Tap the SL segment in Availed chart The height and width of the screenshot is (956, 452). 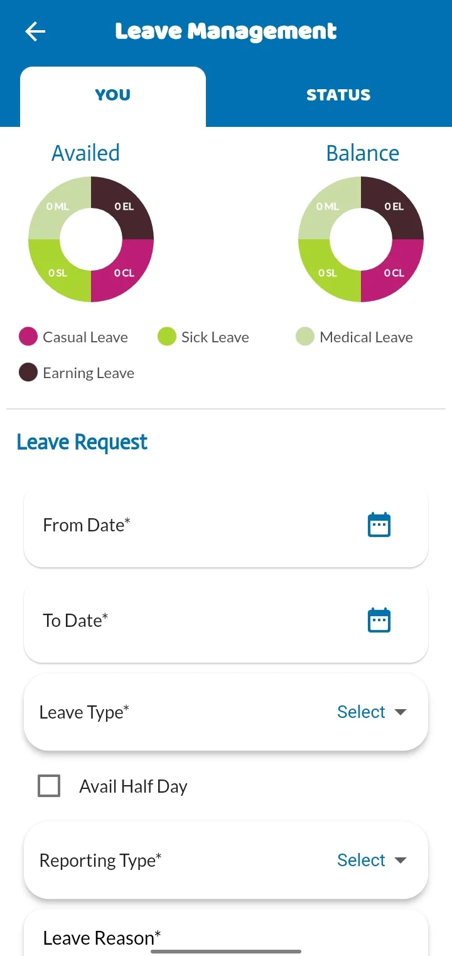(x=58, y=273)
